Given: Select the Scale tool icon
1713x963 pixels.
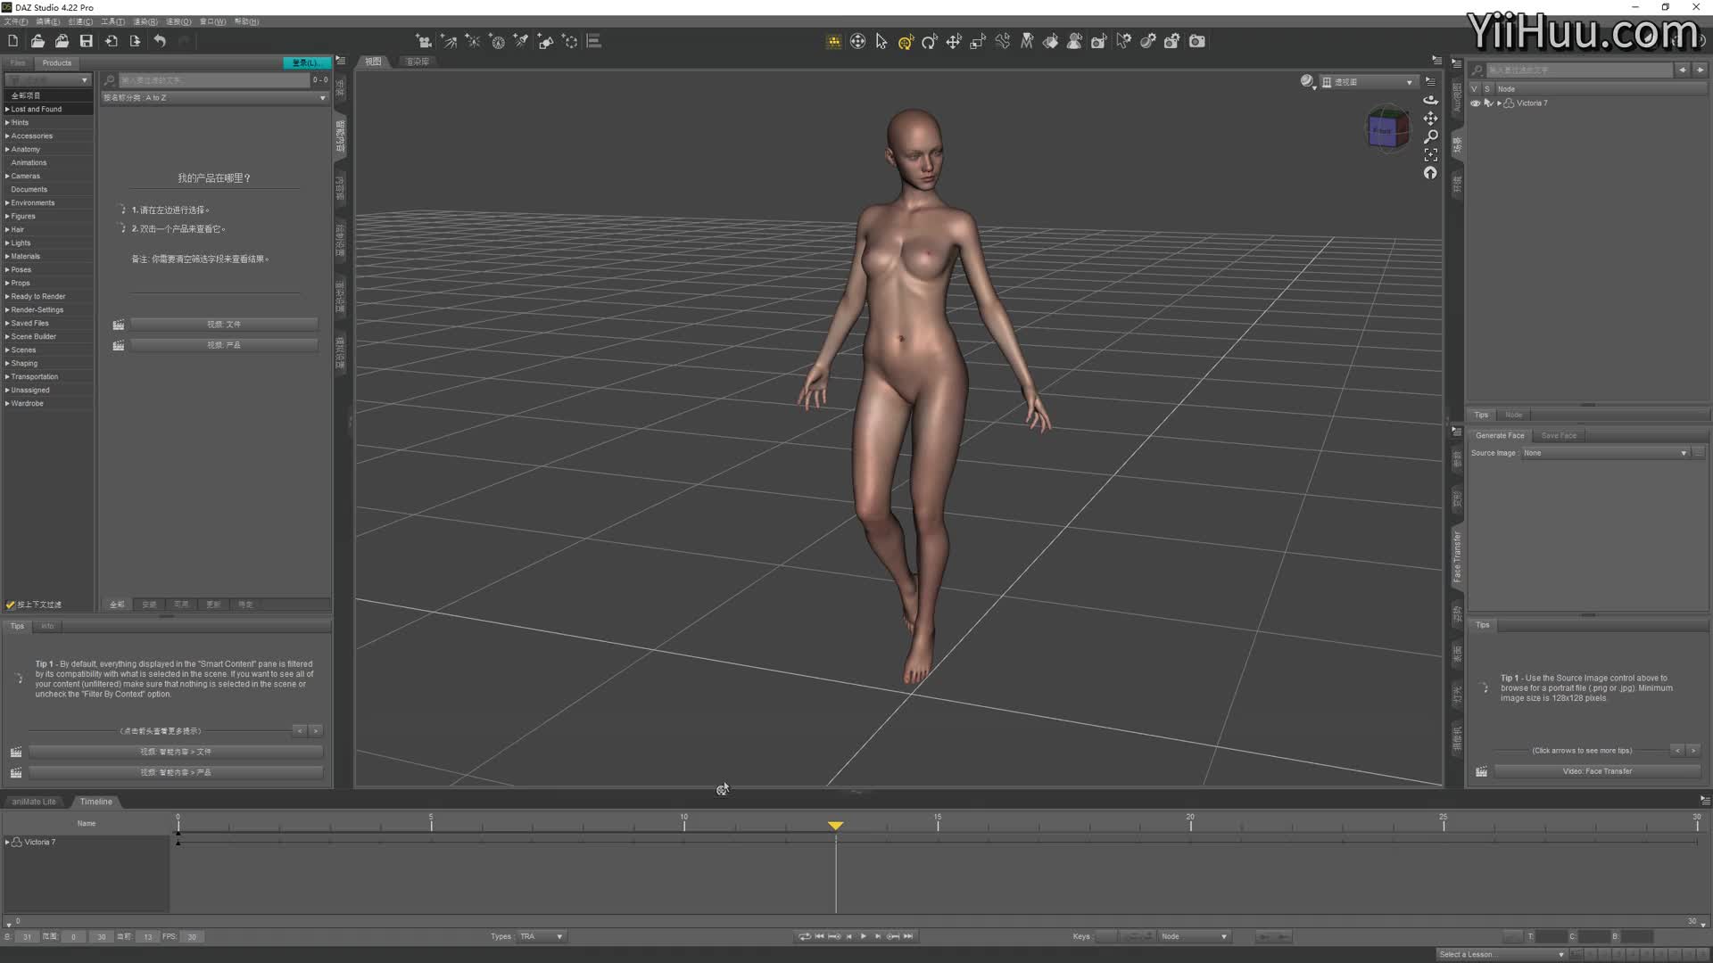Looking at the screenshot, I should coord(978,41).
